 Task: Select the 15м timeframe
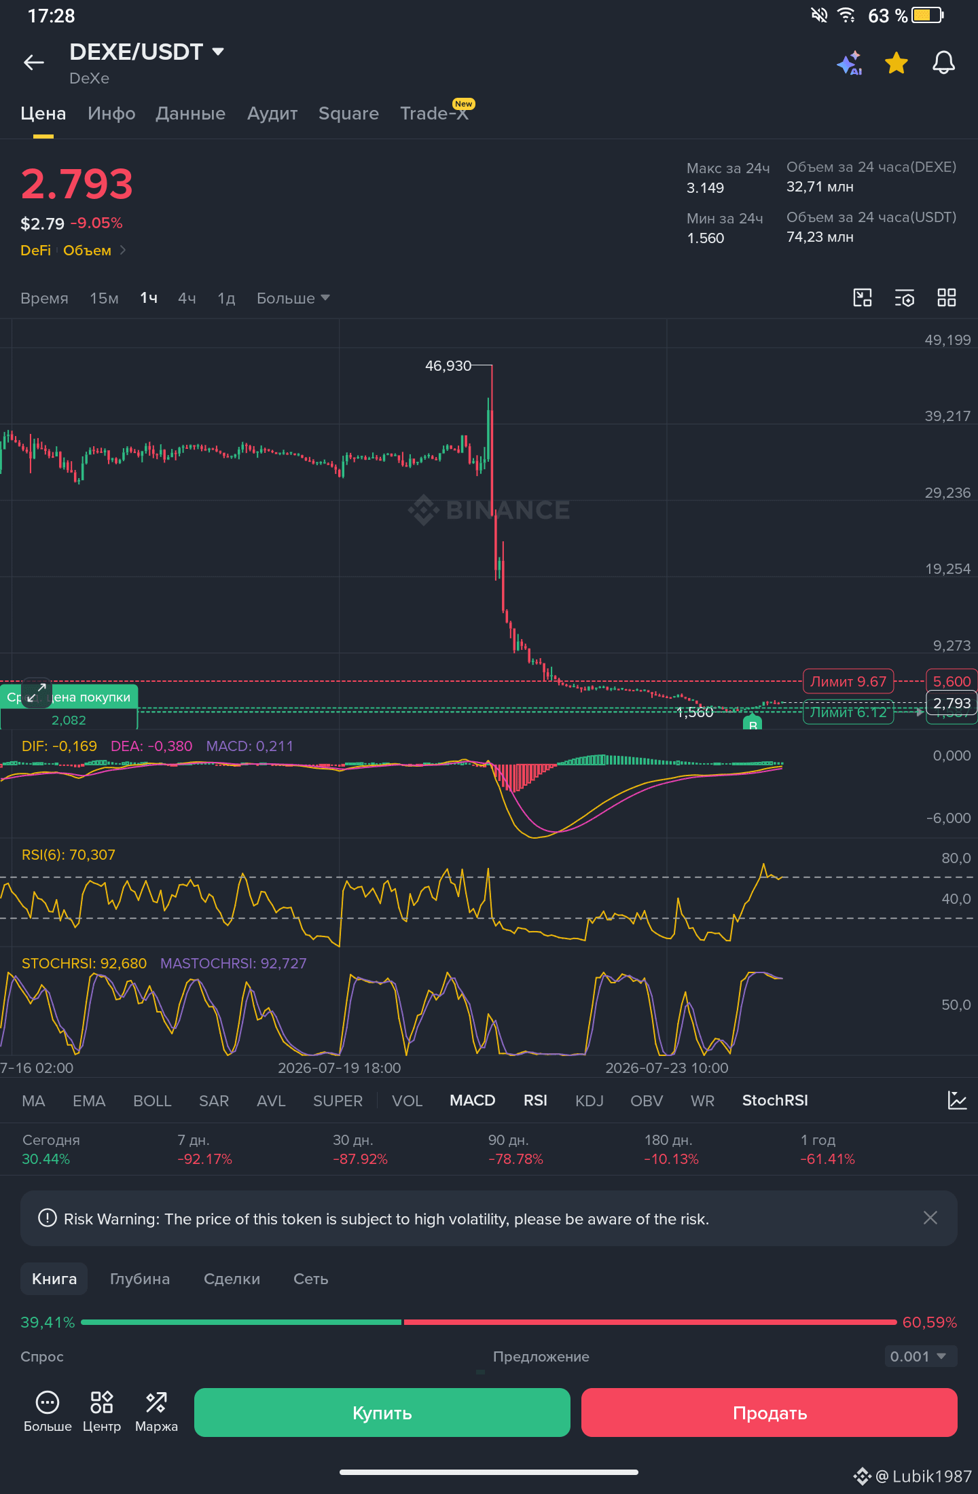(x=104, y=298)
